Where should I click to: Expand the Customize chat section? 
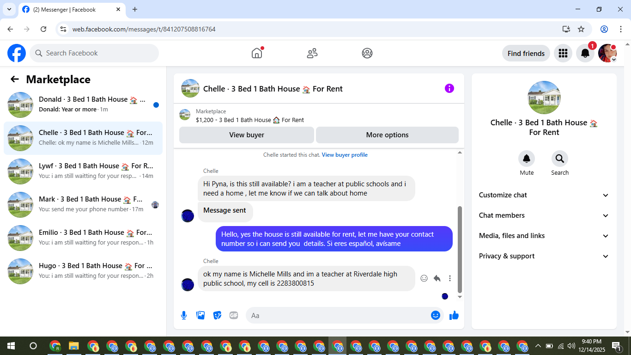544,195
